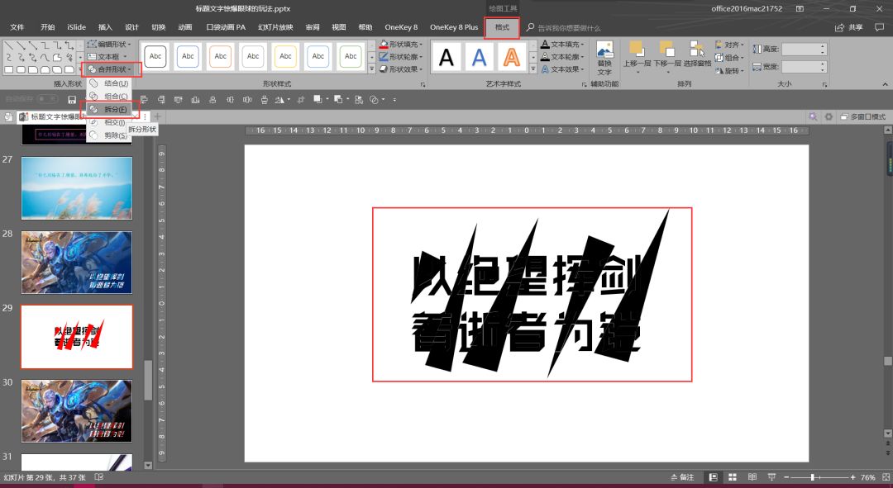Apply the orange outlined A WordArt style
The width and height of the screenshot is (893, 488).
tap(512, 58)
